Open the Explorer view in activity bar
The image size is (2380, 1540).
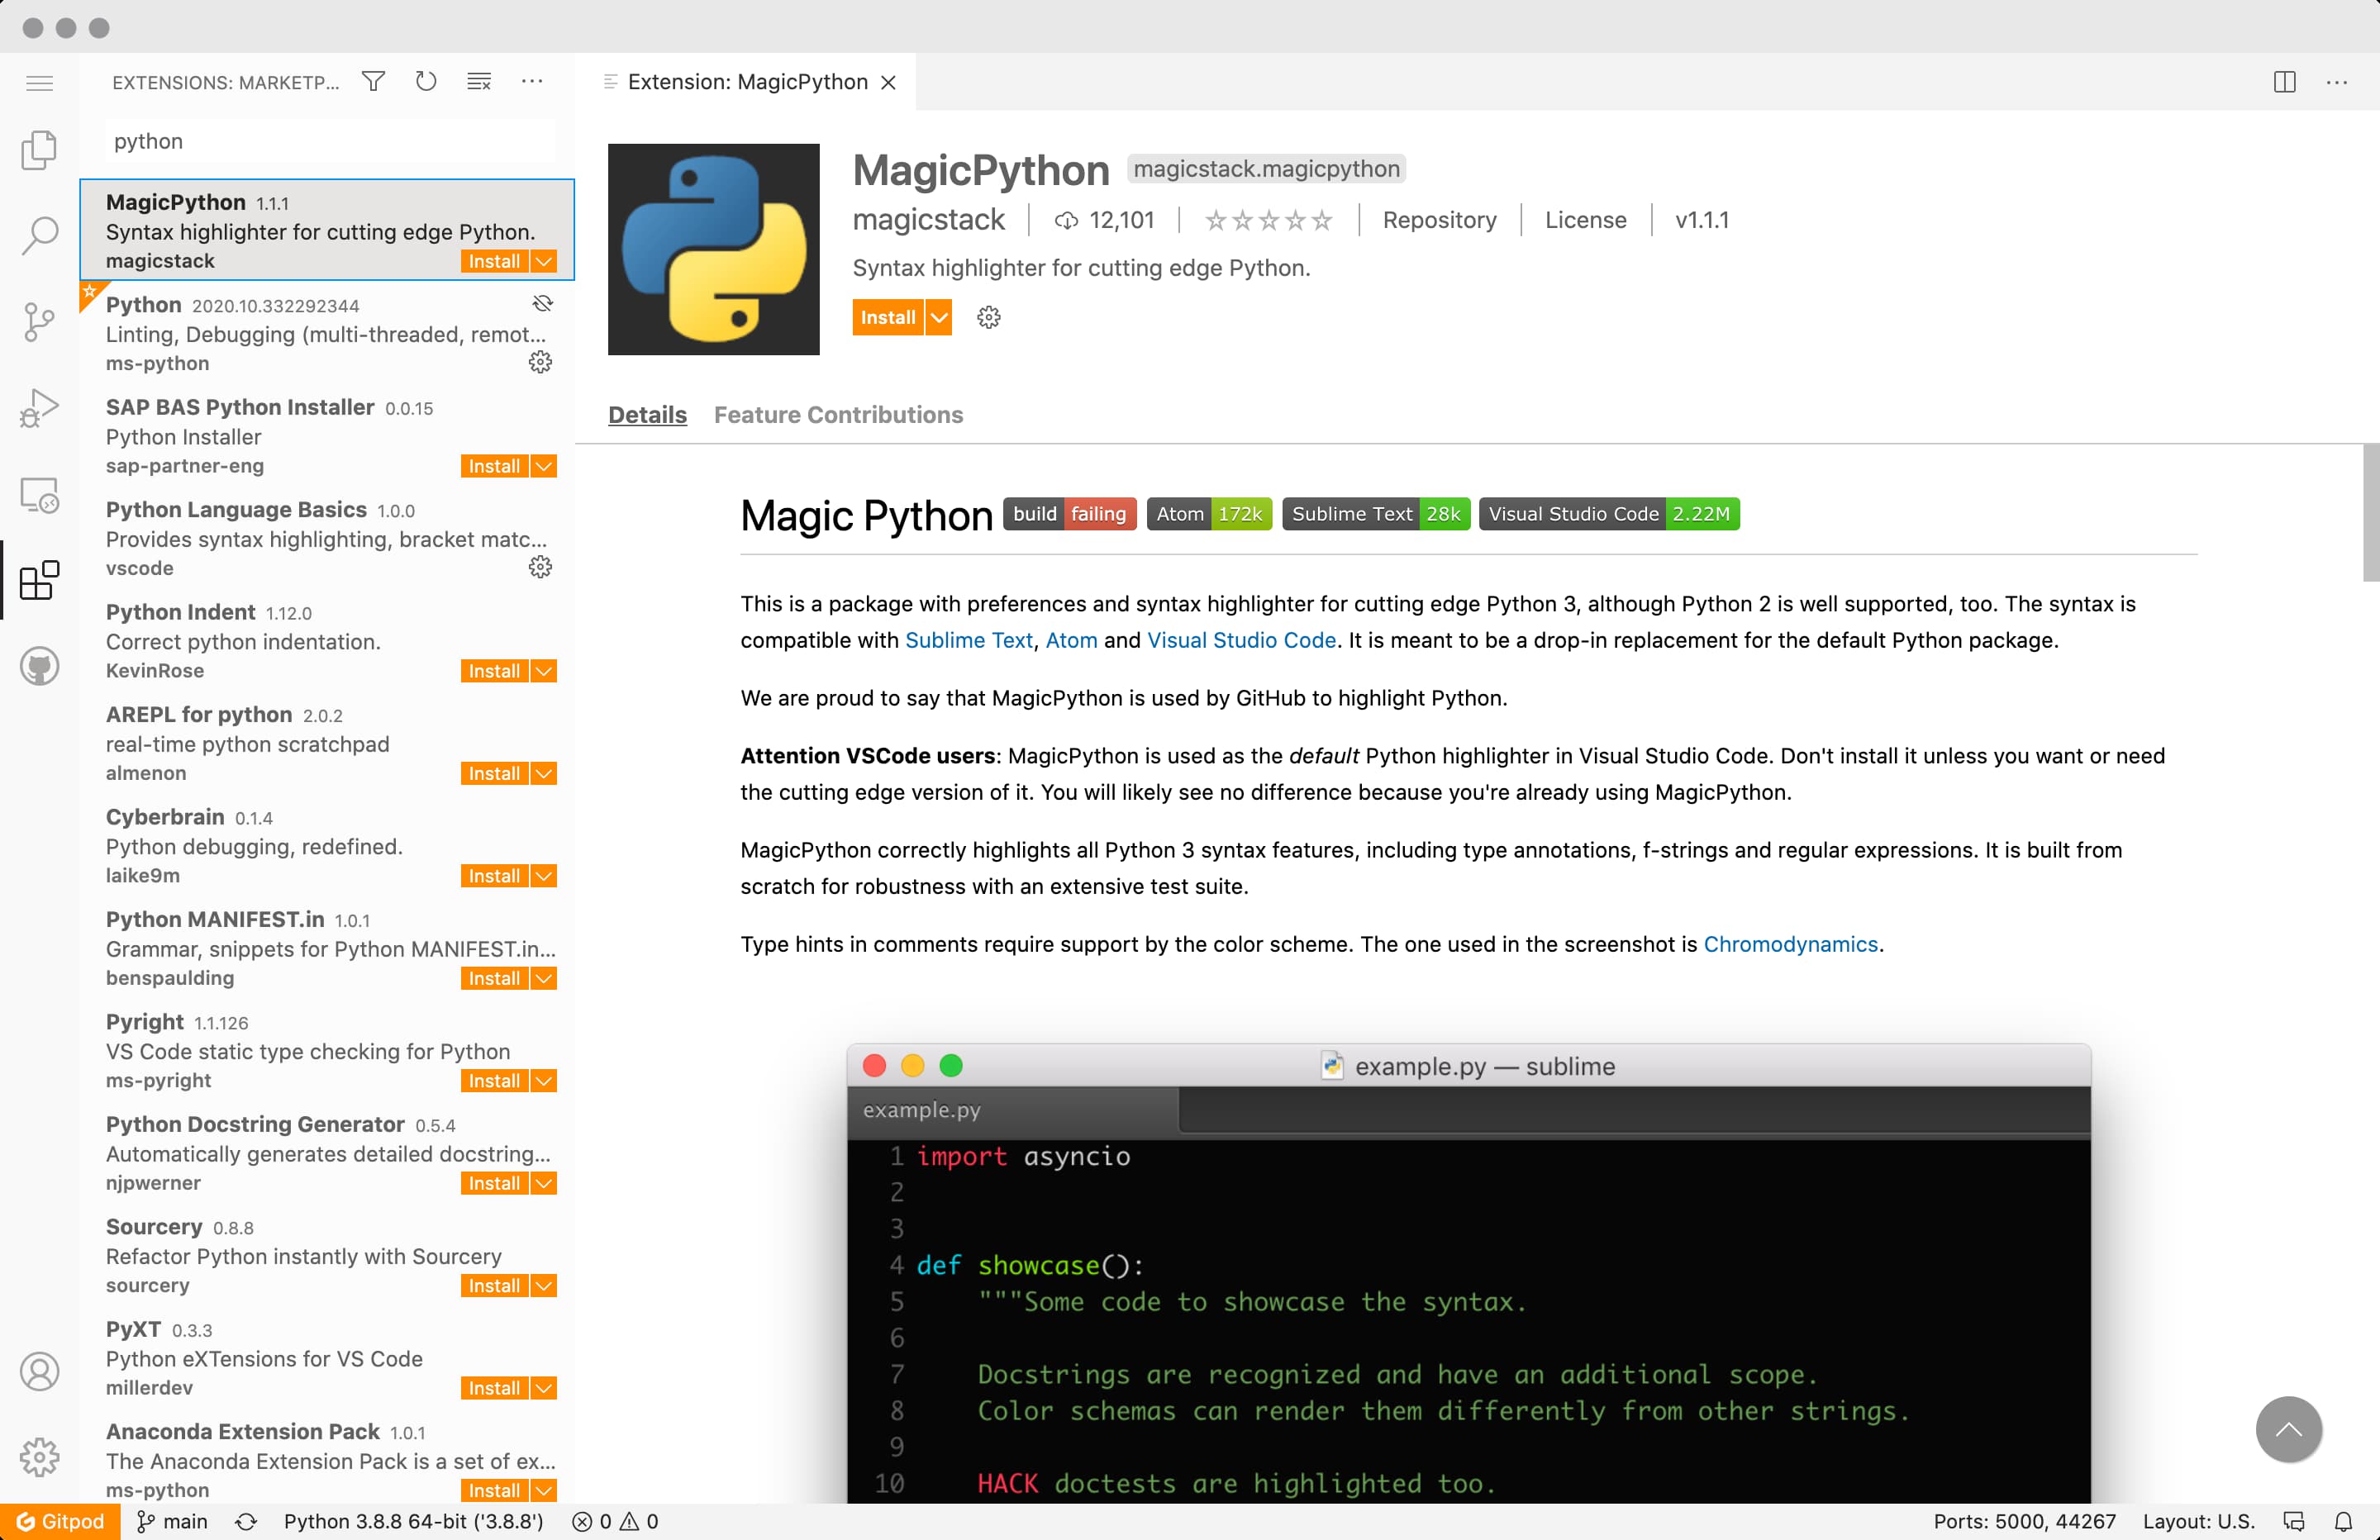pos(39,151)
